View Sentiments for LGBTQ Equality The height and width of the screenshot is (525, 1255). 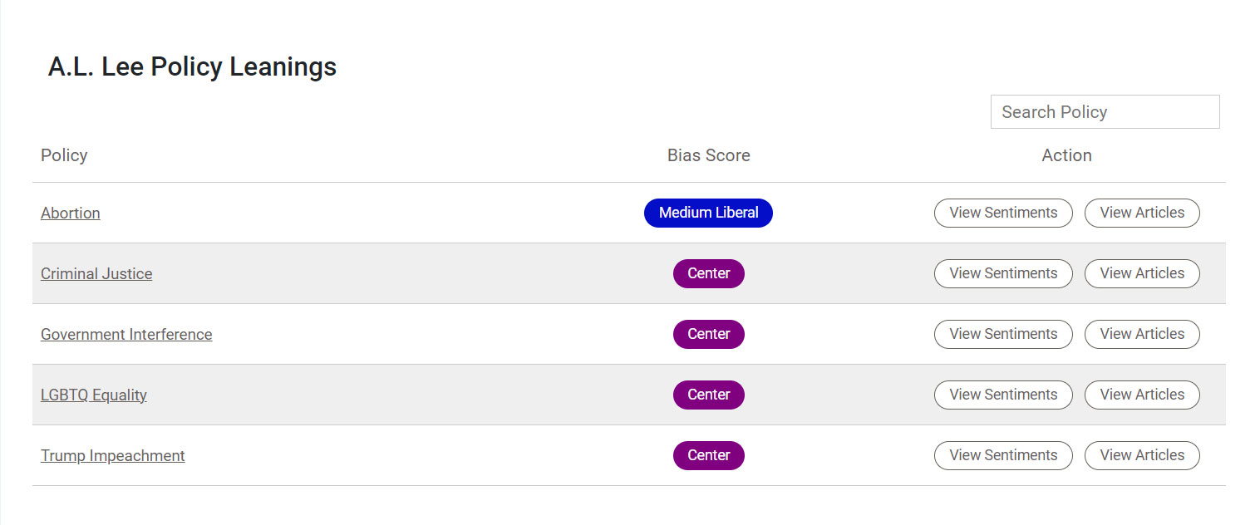click(x=1003, y=395)
